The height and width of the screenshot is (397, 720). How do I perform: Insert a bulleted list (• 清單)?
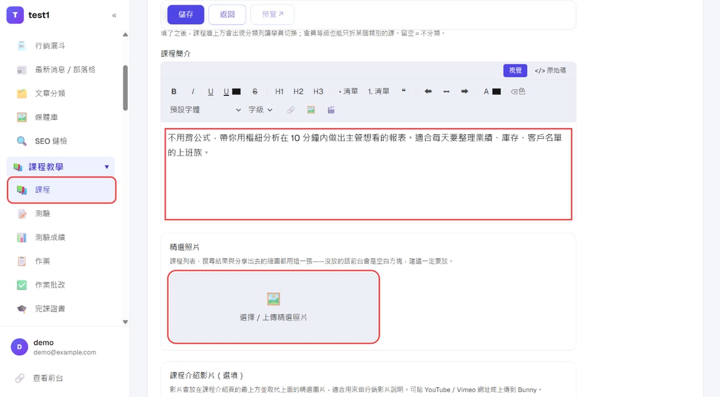coord(349,91)
